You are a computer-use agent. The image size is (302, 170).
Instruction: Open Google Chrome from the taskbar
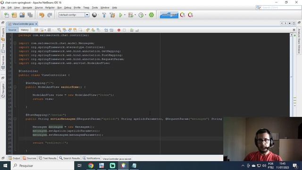click(91, 166)
